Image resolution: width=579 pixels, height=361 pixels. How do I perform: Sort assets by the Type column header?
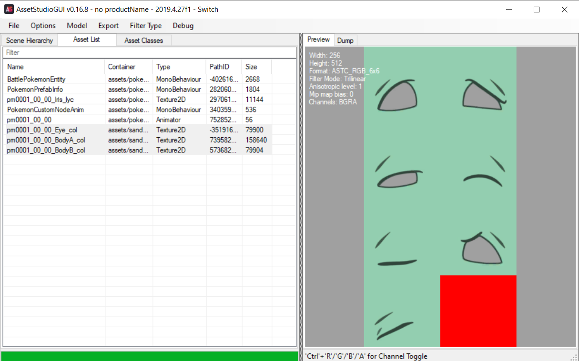tap(179, 67)
